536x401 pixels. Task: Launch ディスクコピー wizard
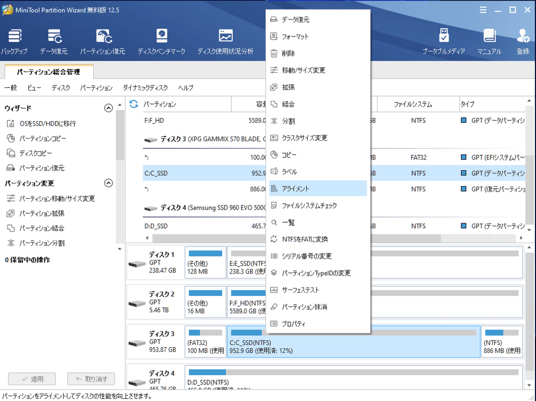tap(29, 153)
